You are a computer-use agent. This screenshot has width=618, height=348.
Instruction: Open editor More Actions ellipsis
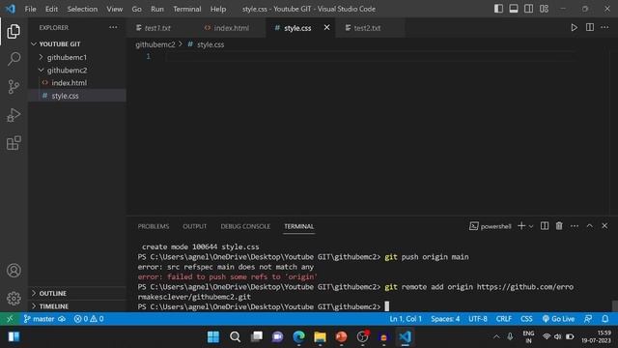pos(604,28)
